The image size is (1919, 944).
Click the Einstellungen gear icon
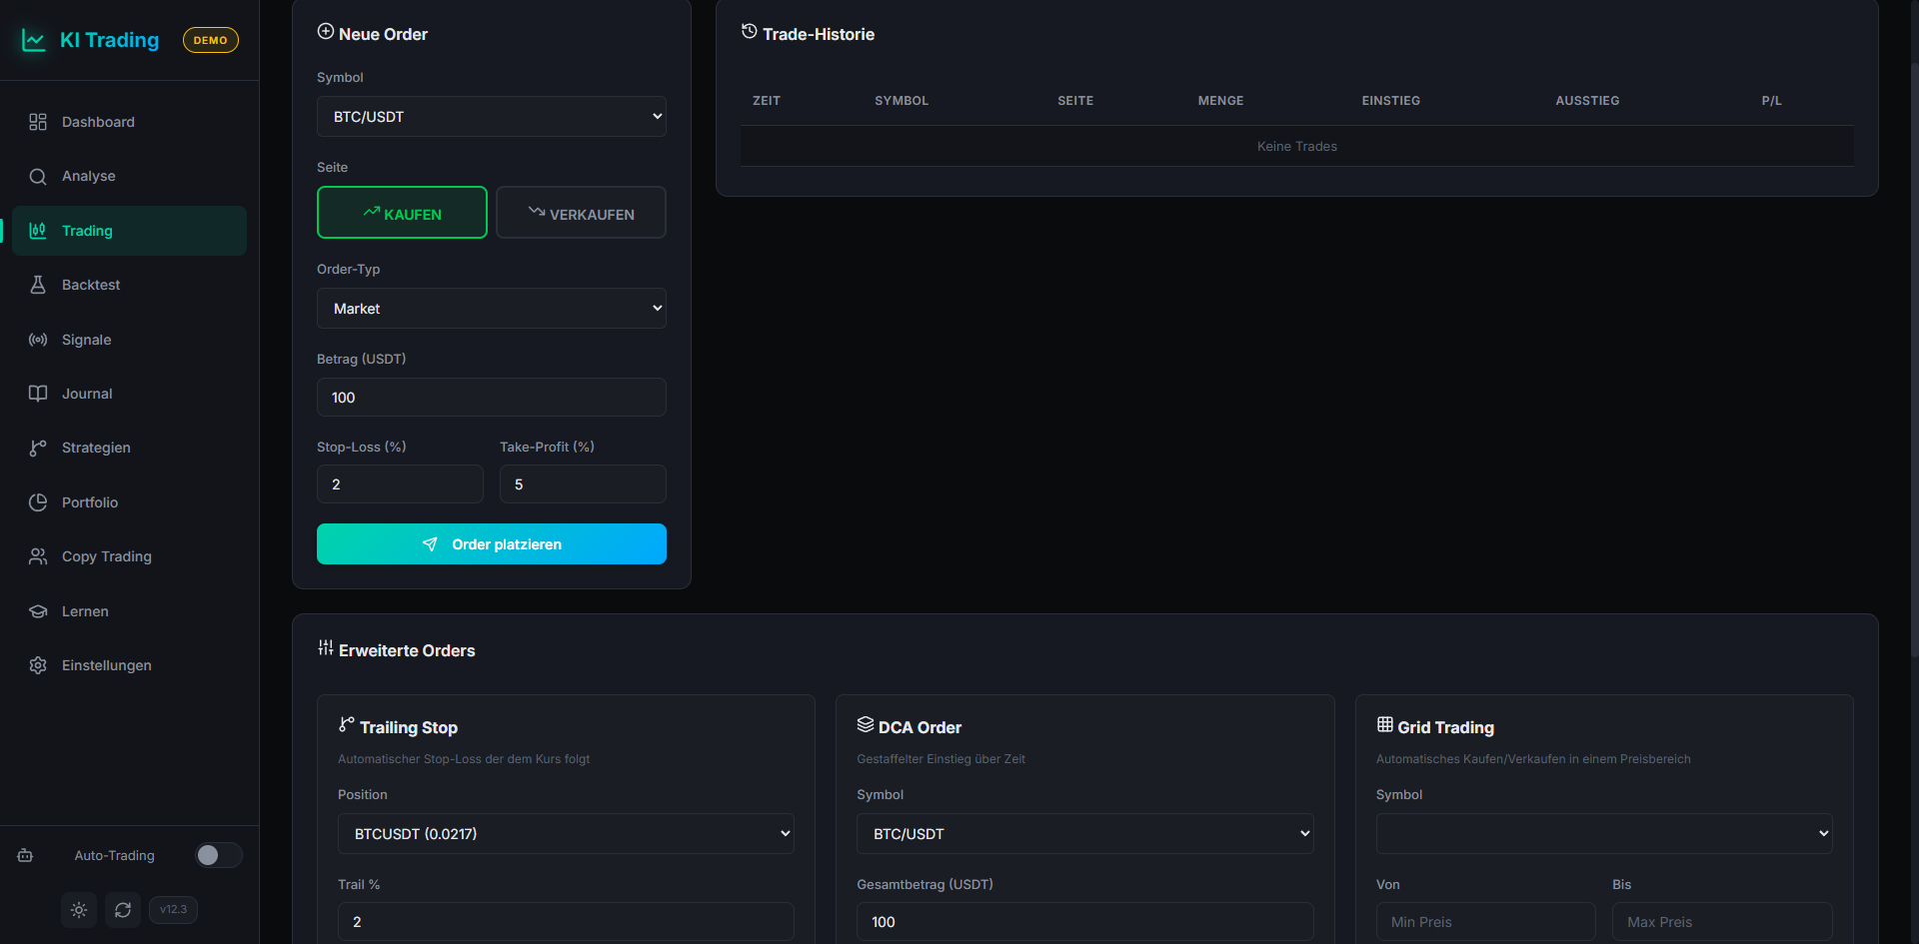(38, 665)
